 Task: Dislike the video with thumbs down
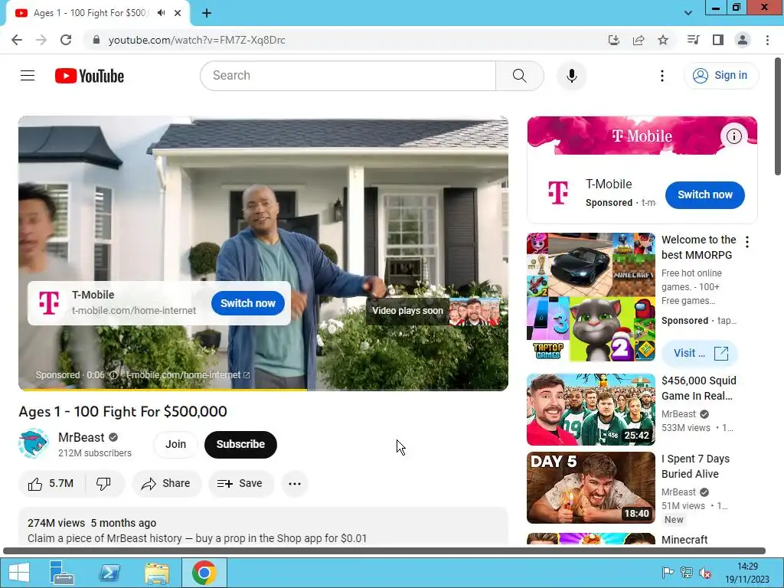pos(103,484)
